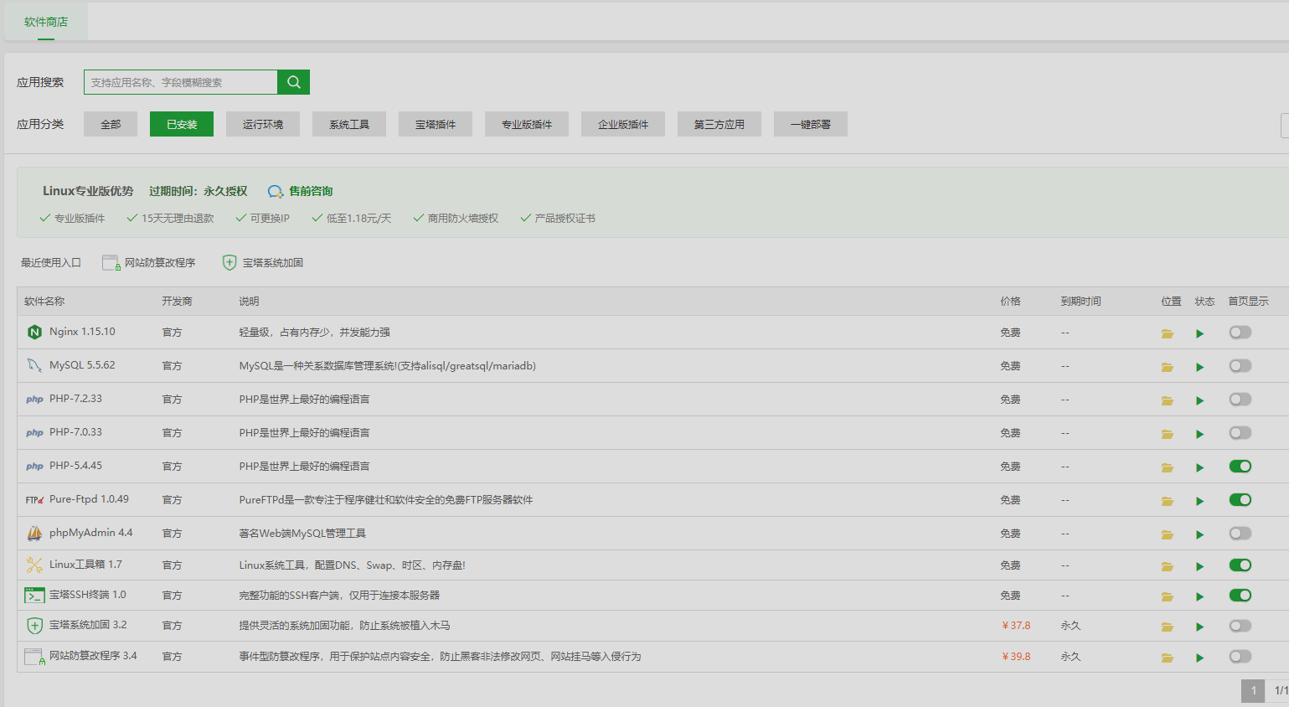The width and height of the screenshot is (1289, 707).
Task: Enable homepage display for MySQL 5.5.62
Action: click(1240, 366)
